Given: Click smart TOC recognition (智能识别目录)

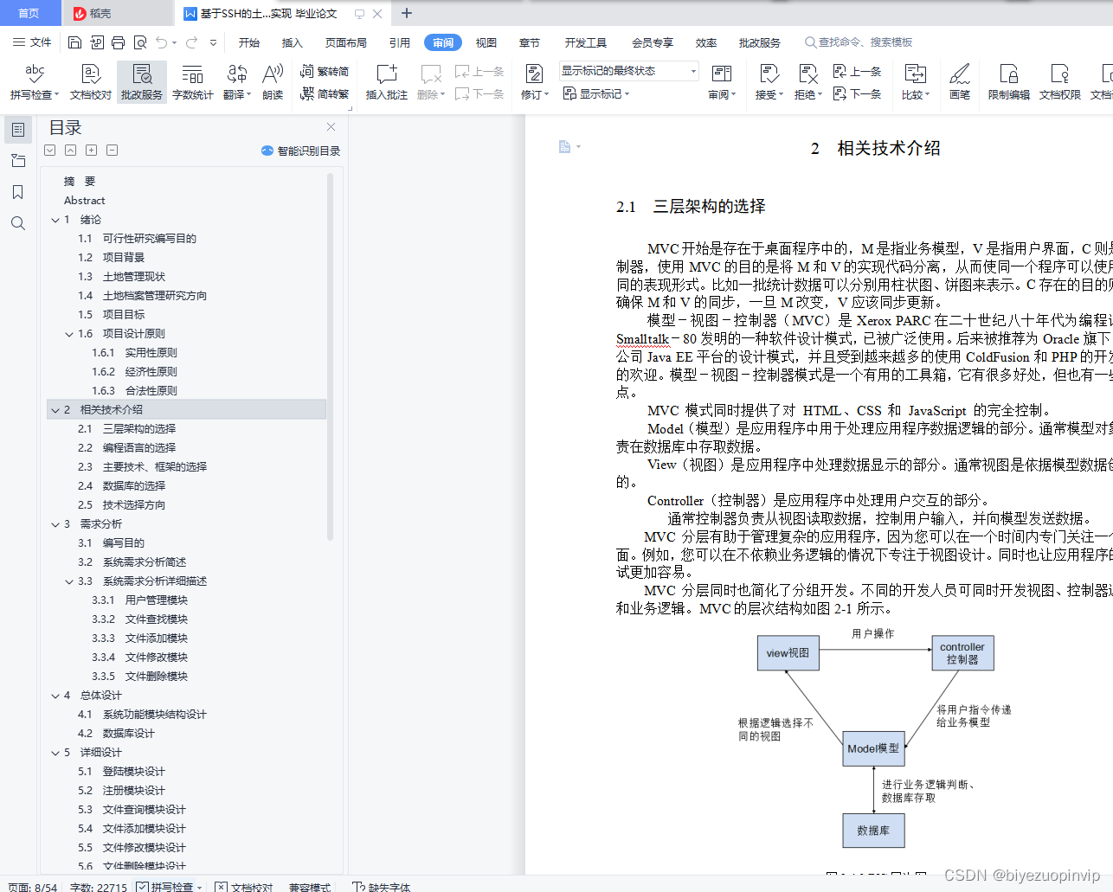Looking at the screenshot, I should 300,151.
